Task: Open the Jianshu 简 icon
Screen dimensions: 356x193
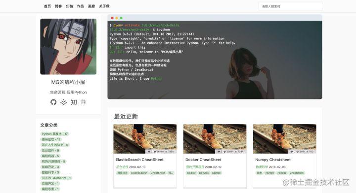Action: point(84,102)
